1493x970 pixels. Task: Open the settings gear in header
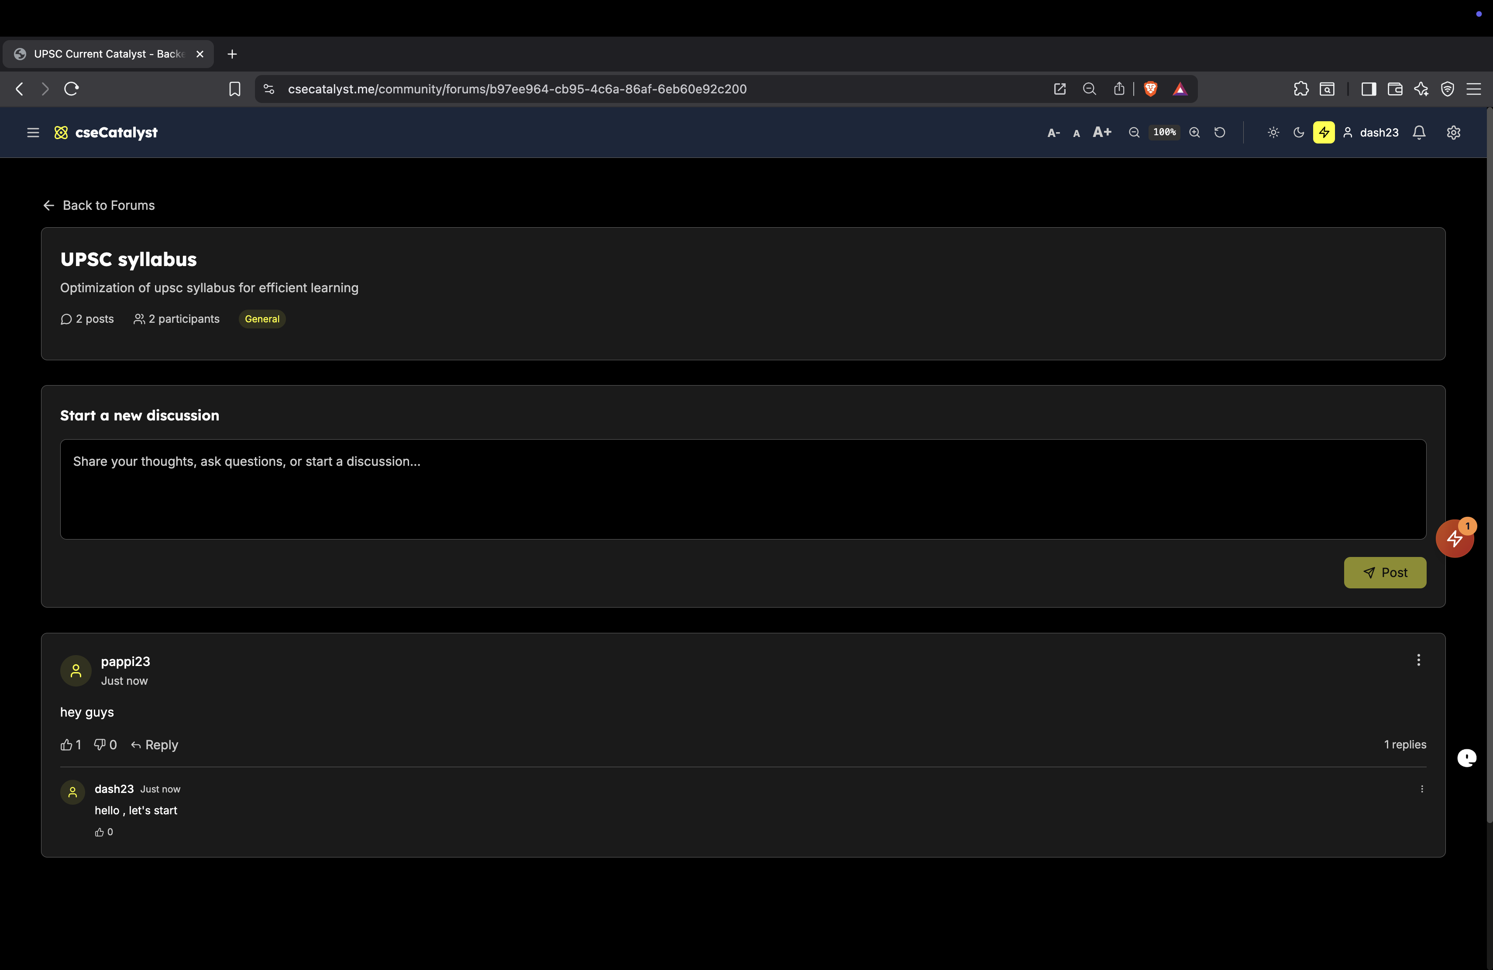1453,132
